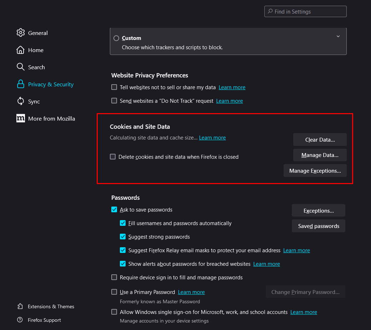371x330 pixels.
Task: Go to the Home settings category
Action: [36, 50]
